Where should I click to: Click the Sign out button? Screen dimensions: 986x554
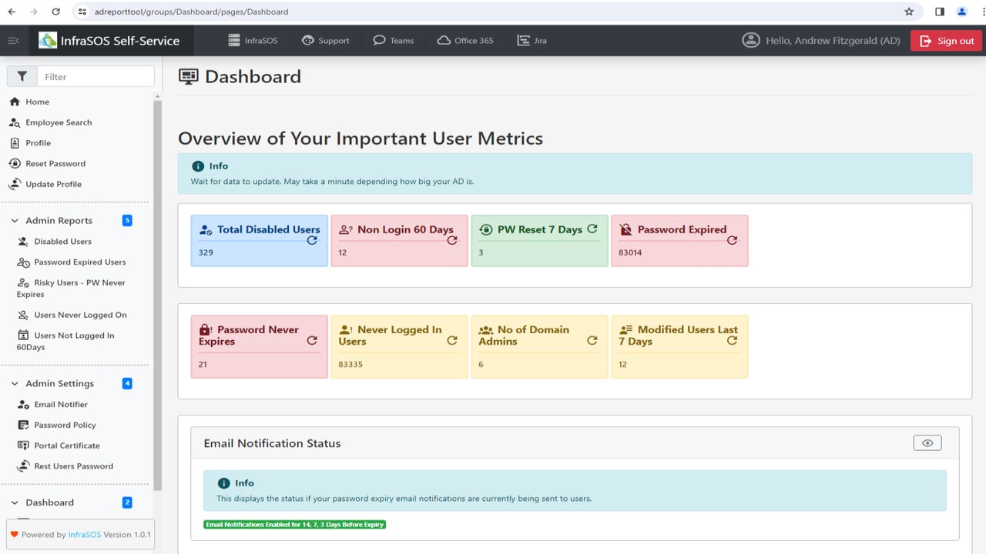click(x=946, y=41)
